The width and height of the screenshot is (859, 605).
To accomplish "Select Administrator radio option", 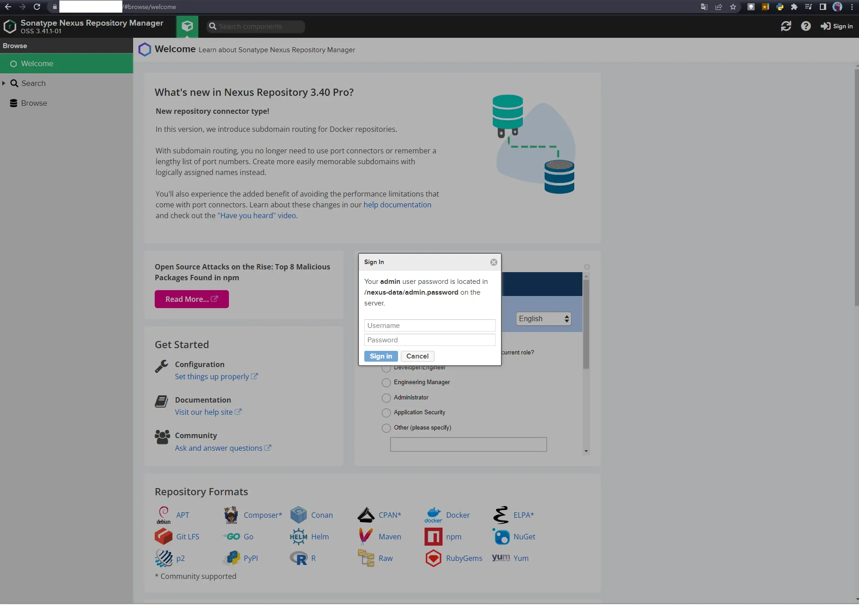I will point(386,398).
